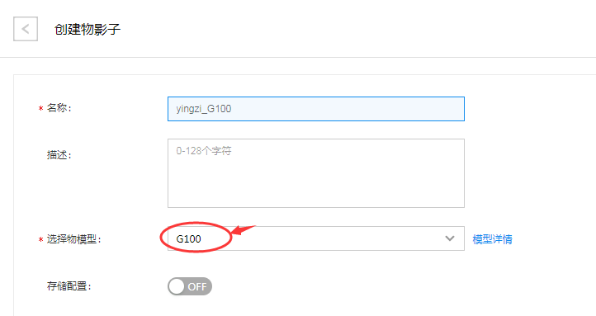Turn on the 存储配置 switch
The height and width of the screenshot is (316, 596).
[x=190, y=286]
